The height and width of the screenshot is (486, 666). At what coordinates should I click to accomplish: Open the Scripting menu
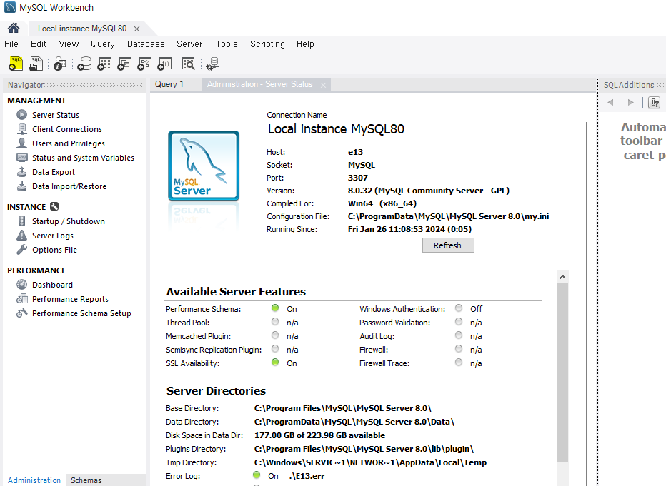(x=267, y=44)
